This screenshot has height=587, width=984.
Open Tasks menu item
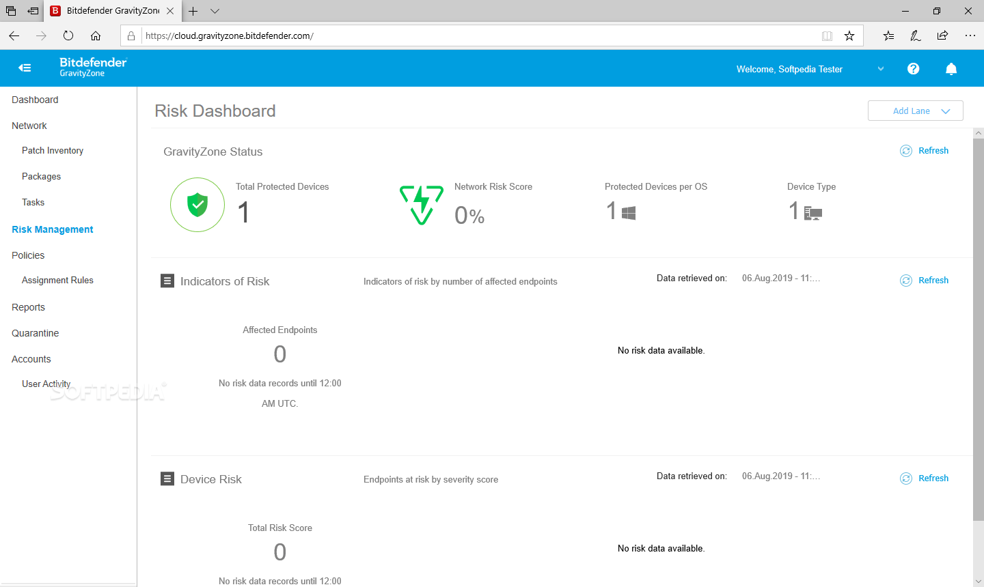click(33, 202)
